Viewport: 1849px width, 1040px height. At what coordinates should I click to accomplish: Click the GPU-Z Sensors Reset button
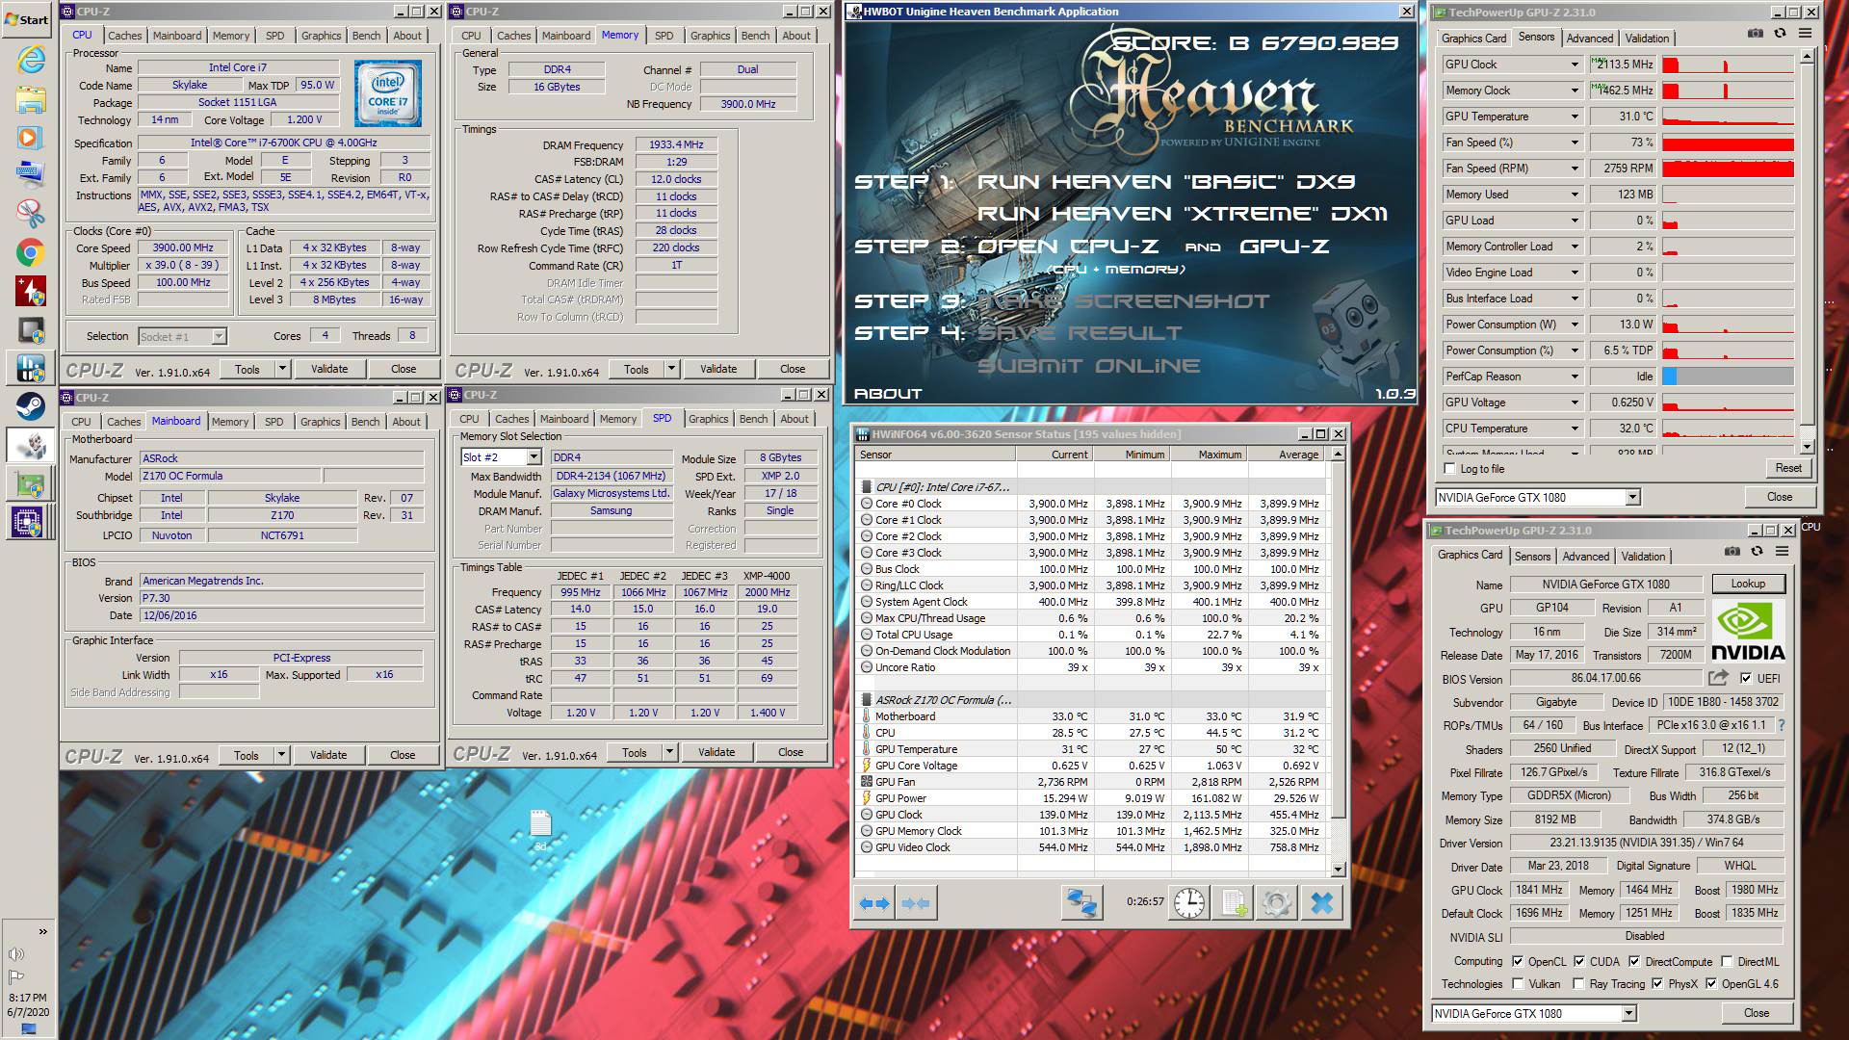click(x=1788, y=468)
